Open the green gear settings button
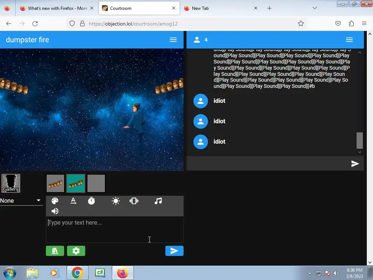 coord(76,251)
